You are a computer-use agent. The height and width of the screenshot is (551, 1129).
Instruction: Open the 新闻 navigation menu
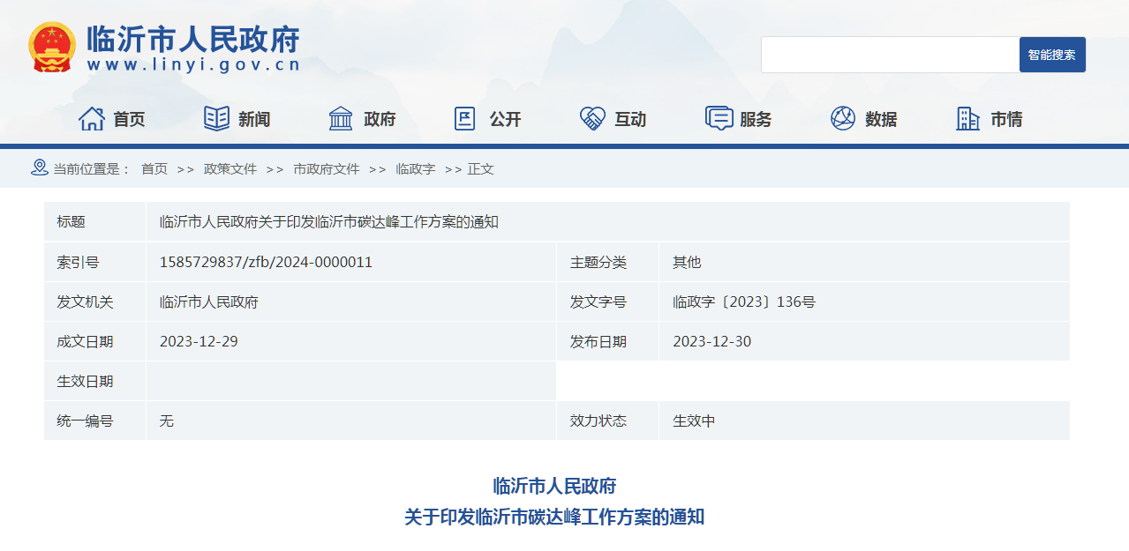coord(254,120)
